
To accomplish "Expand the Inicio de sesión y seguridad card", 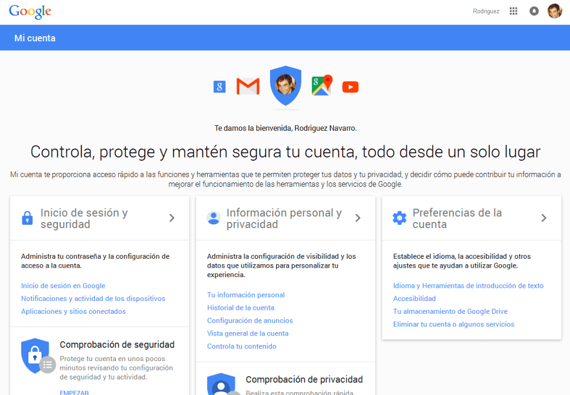I will pyautogui.click(x=172, y=218).
